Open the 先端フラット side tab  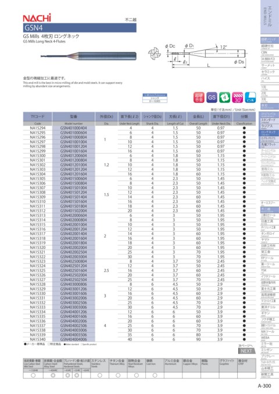[270, 145]
